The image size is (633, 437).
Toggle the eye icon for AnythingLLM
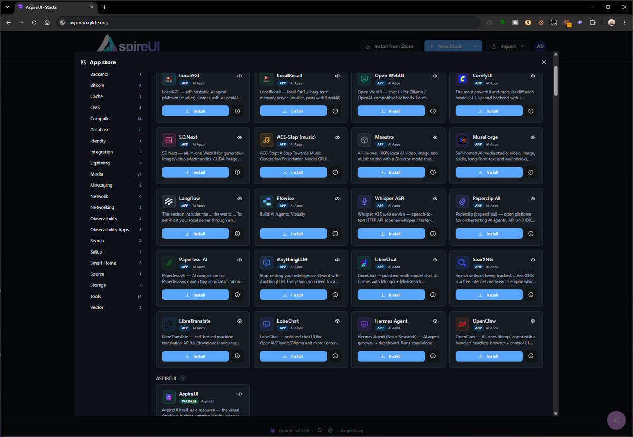(x=337, y=259)
